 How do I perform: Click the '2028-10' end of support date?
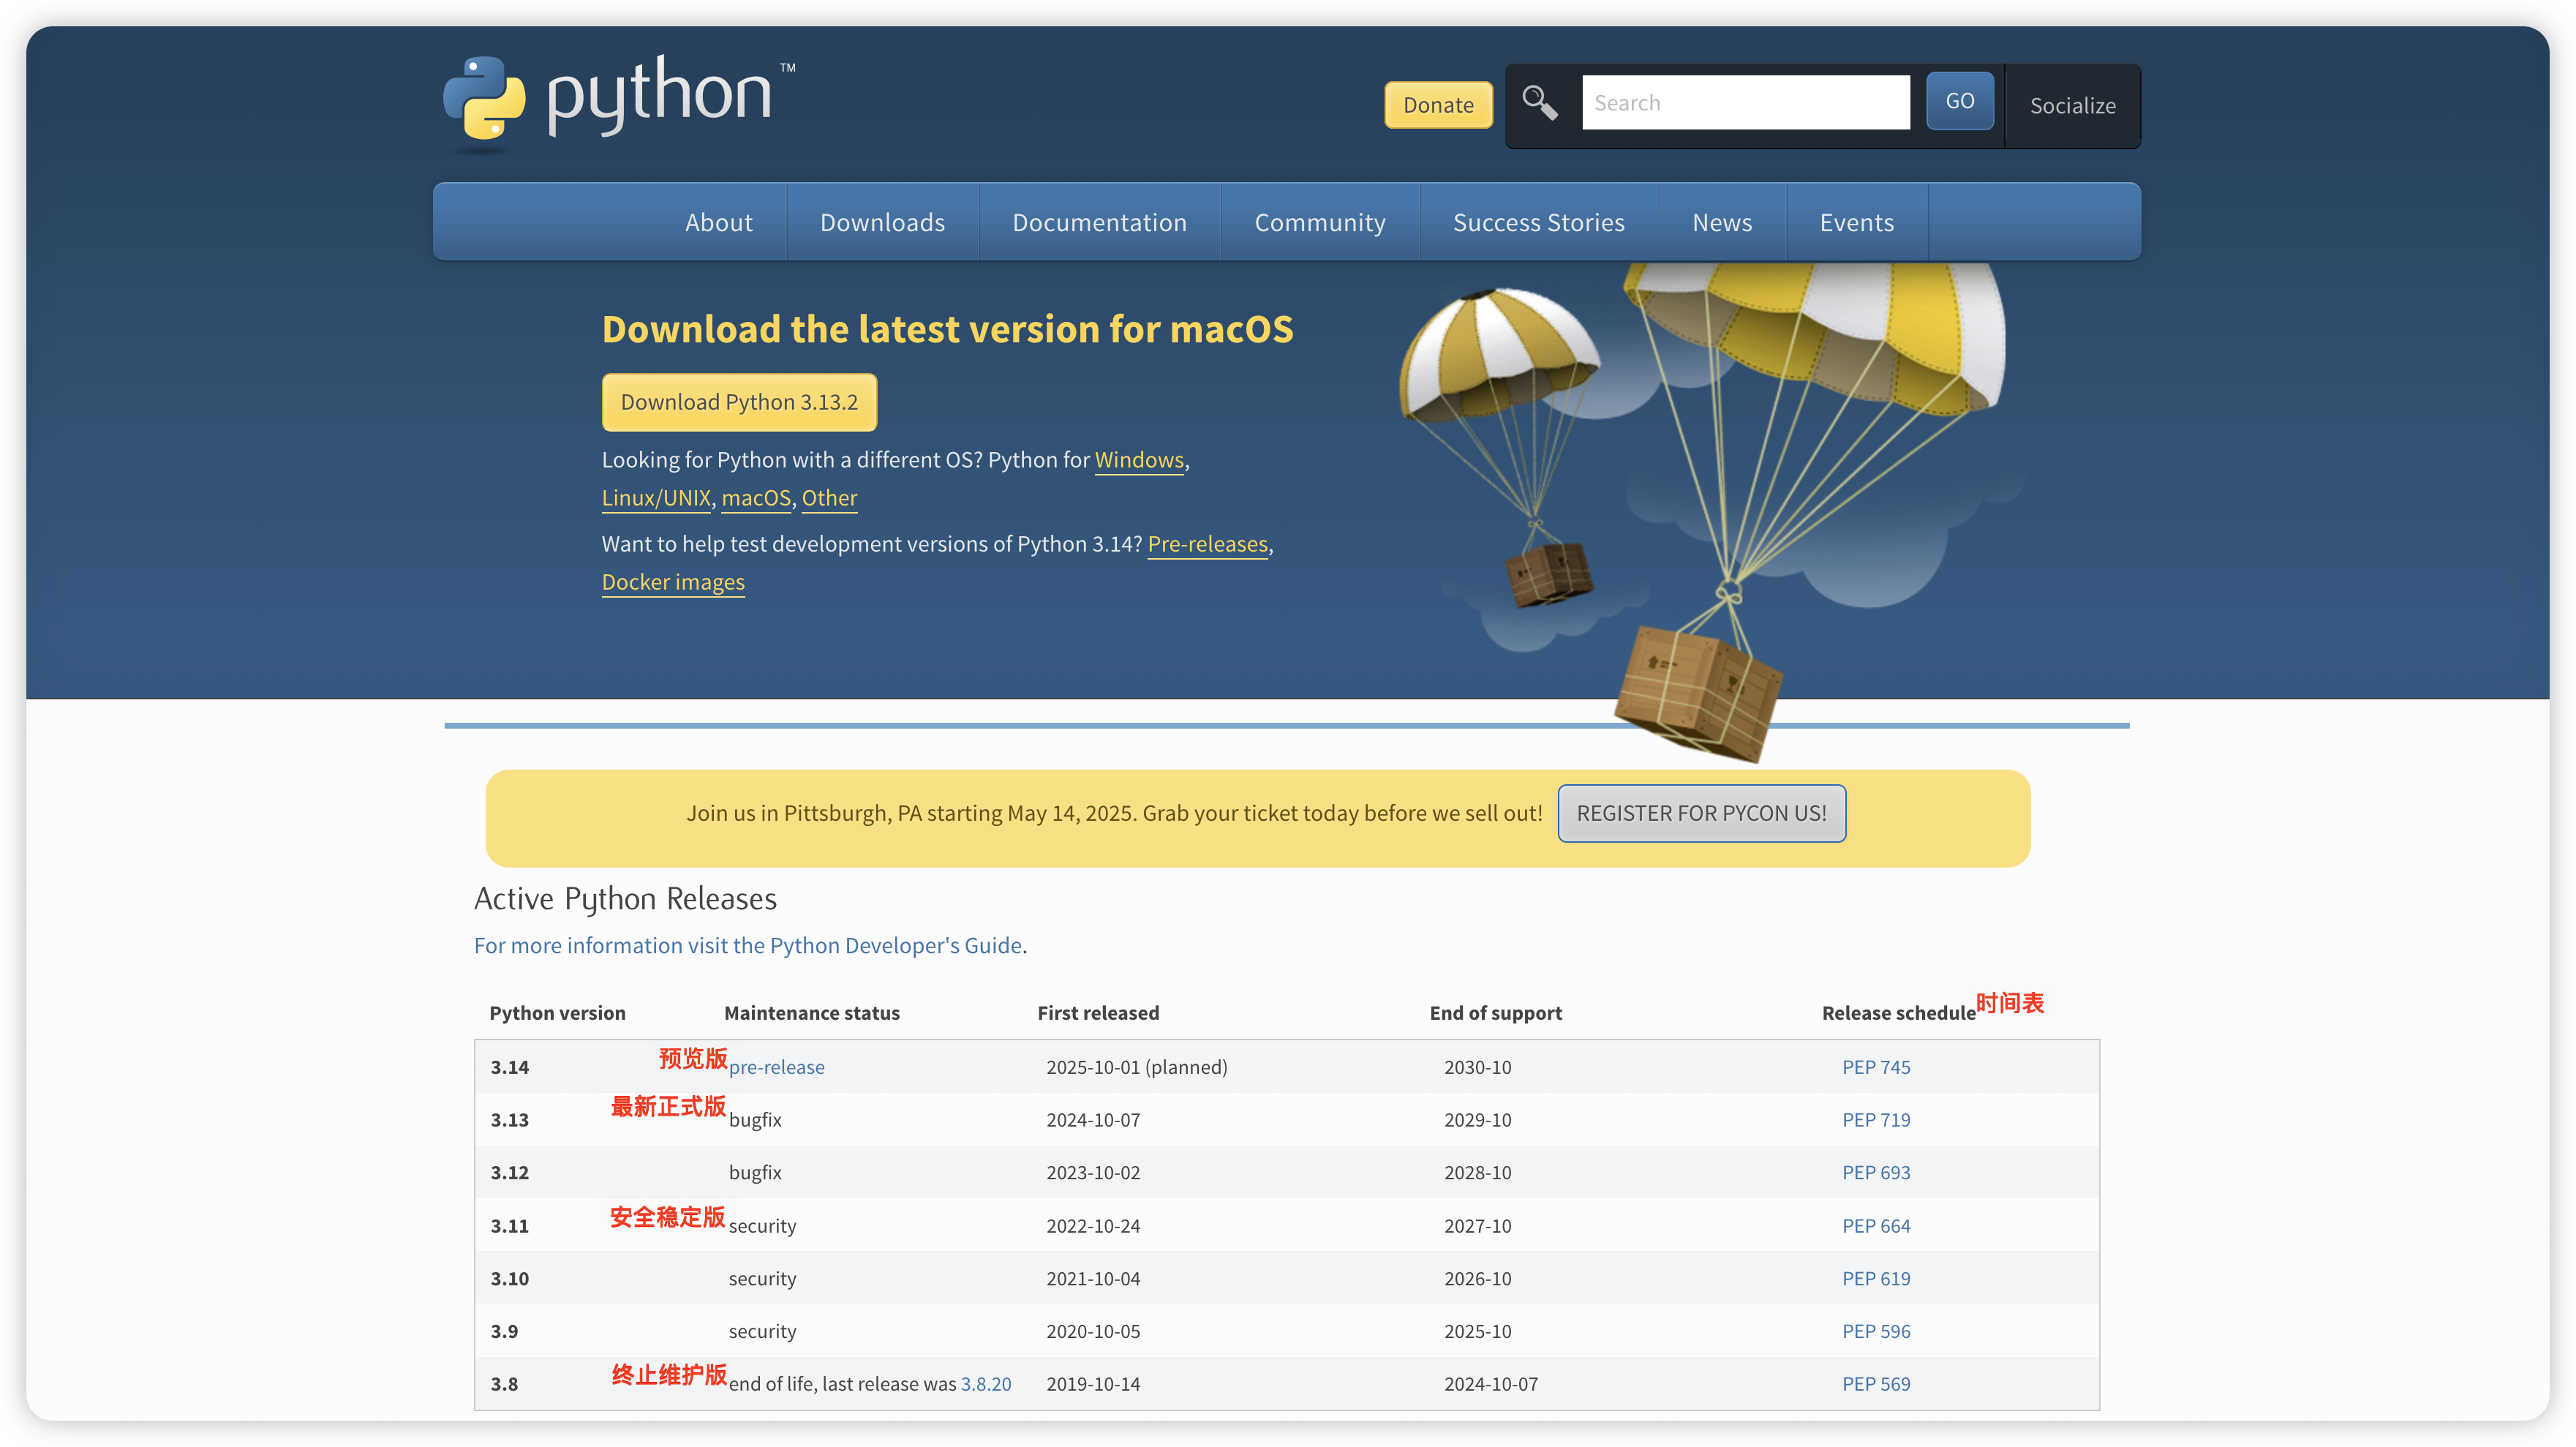[1477, 1172]
